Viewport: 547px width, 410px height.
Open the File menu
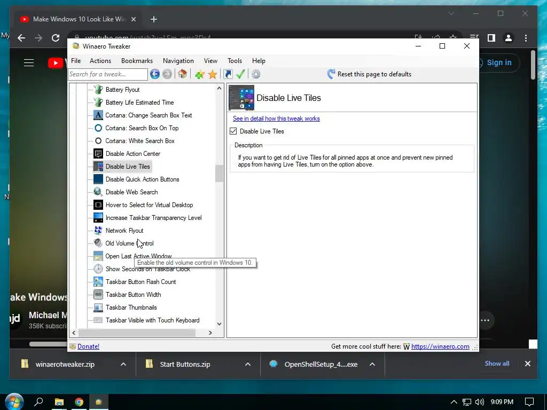(76, 61)
